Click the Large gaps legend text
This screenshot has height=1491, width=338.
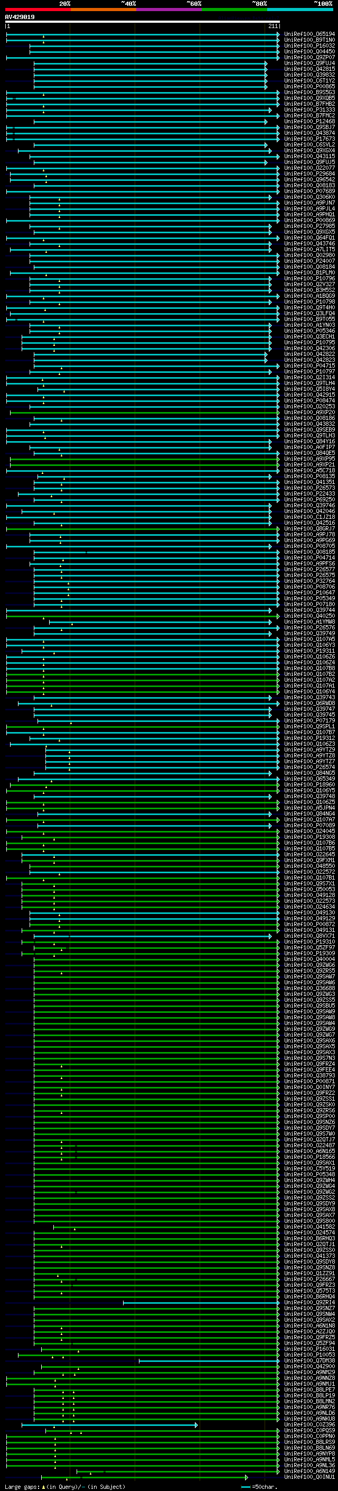65,1487
